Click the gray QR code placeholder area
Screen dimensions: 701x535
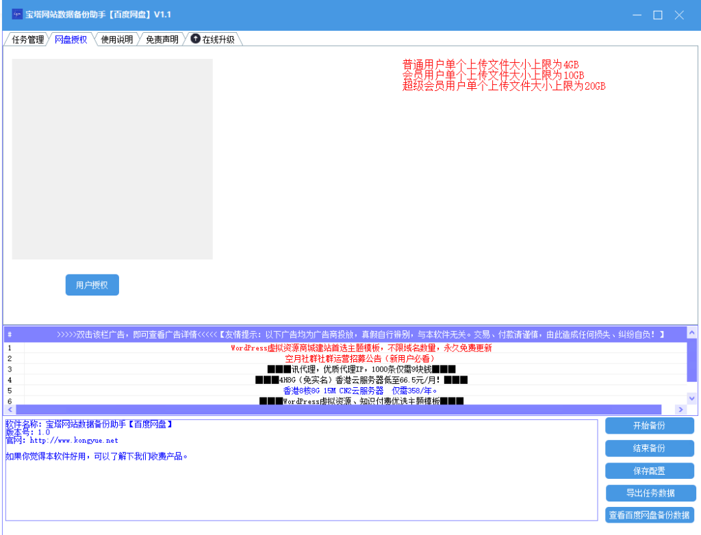112,159
